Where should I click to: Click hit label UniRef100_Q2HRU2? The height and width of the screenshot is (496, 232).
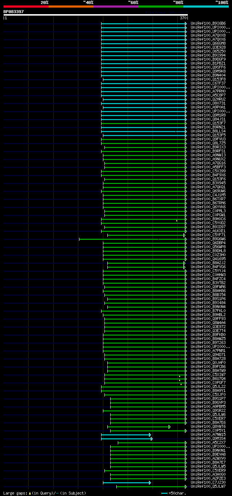click(x=208, y=99)
